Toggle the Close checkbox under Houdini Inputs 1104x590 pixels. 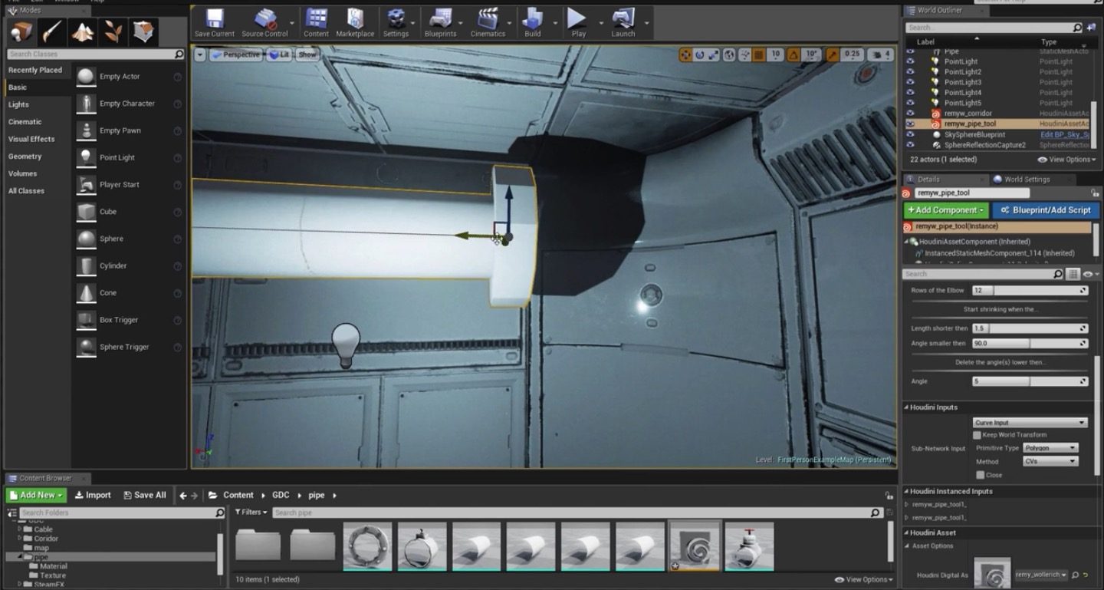981,475
